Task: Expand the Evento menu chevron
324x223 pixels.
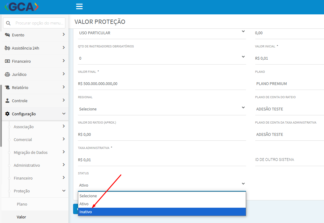Action: pyautogui.click(x=64, y=34)
